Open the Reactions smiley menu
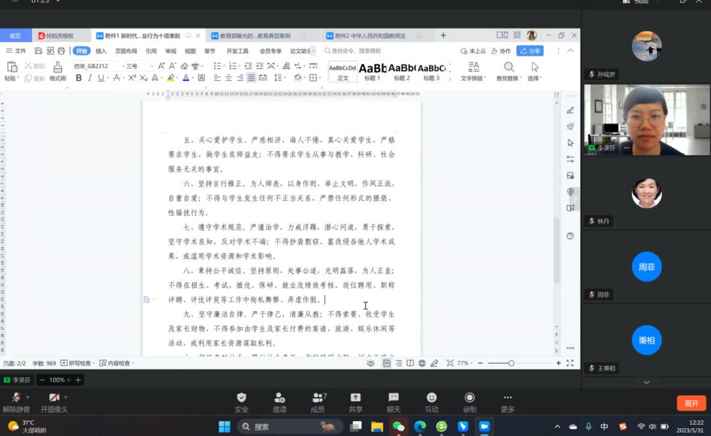The height and width of the screenshot is (436, 711). [x=432, y=402]
